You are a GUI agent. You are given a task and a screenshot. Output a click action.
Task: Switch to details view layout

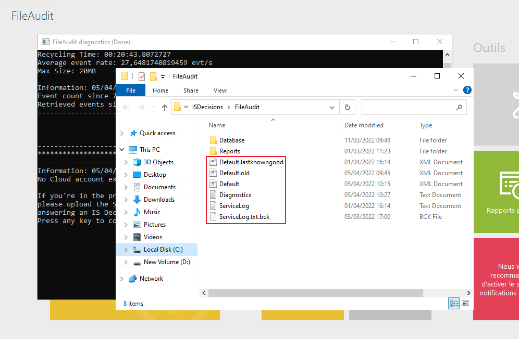pos(453,303)
